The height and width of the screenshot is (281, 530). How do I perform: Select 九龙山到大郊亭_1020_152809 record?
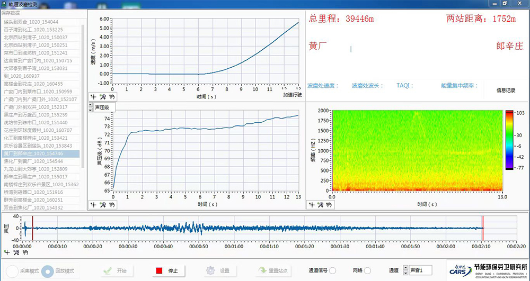(40, 169)
